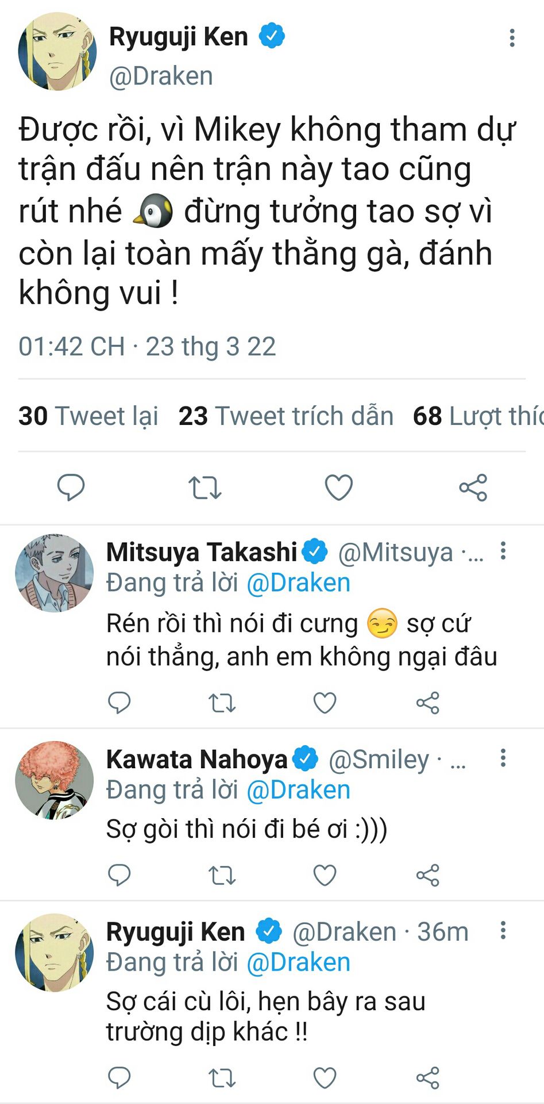Open @Draken link in Mitsuya's reply

298,583
